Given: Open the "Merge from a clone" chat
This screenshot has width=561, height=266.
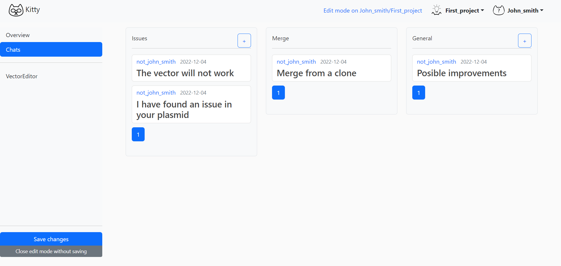Looking at the screenshot, I should pyautogui.click(x=316, y=73).
